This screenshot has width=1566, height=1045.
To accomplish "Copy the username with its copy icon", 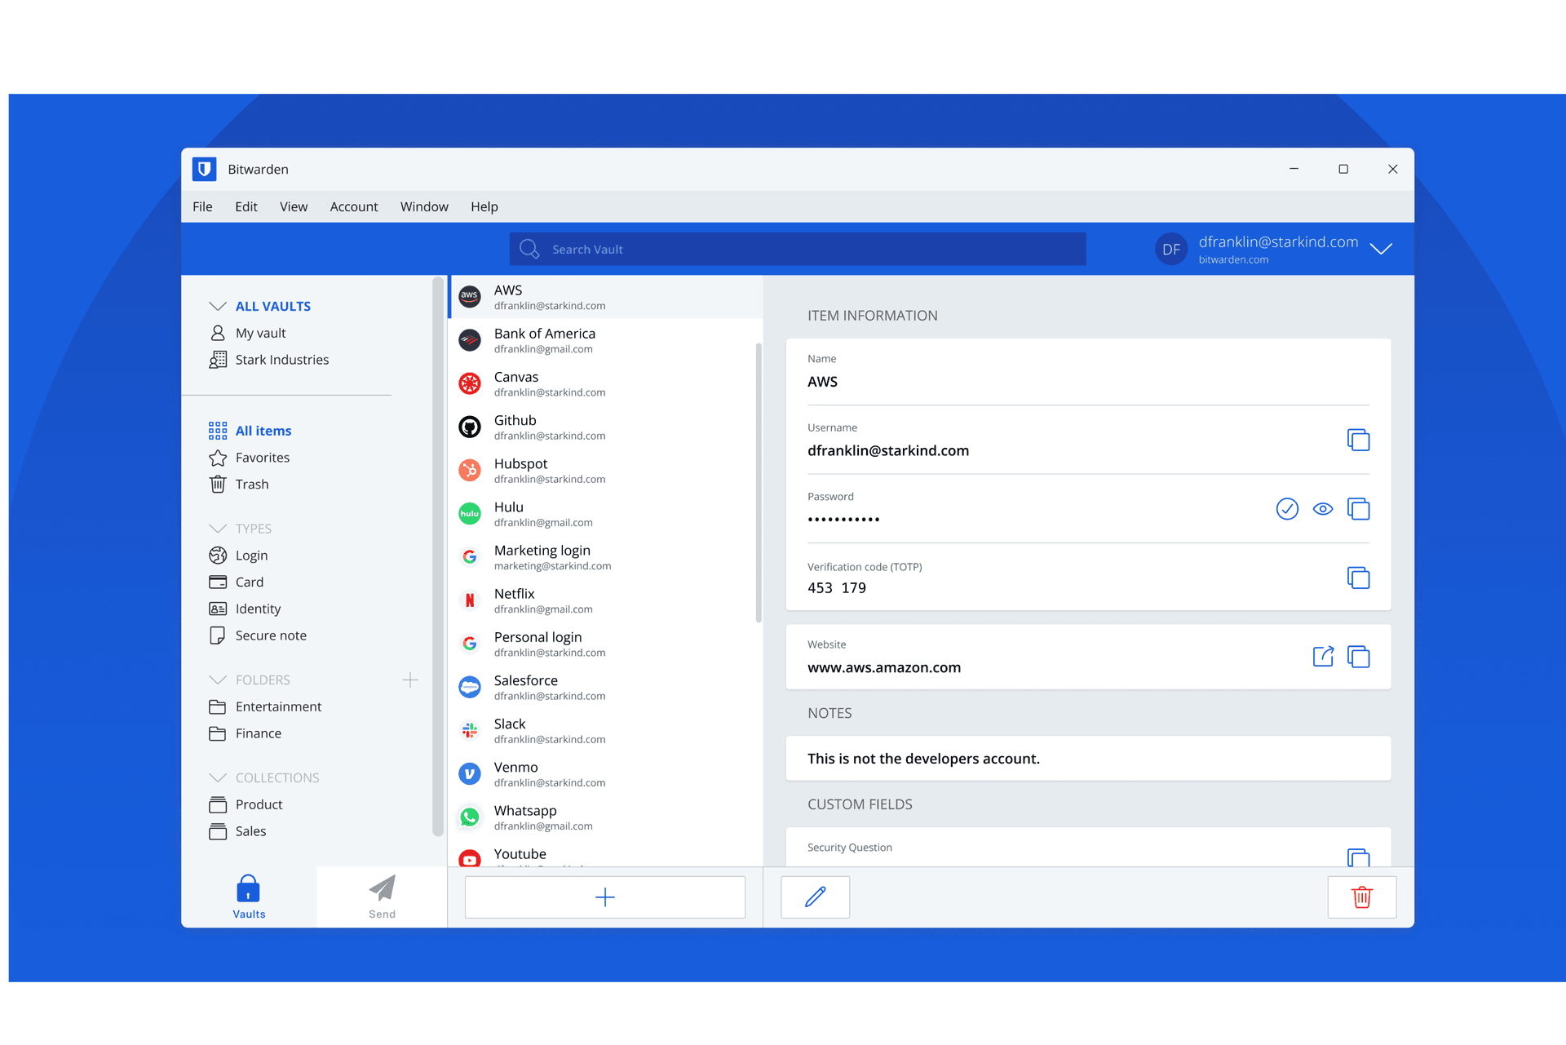I will tap(1358, 441).
